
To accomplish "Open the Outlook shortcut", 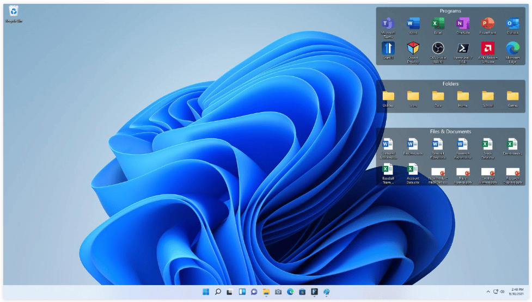I will 512,26.
